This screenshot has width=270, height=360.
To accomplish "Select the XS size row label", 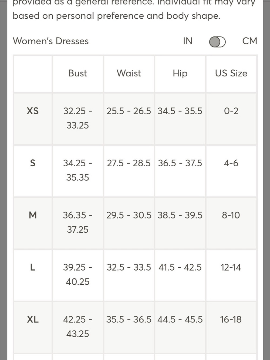I will point(33,111).
